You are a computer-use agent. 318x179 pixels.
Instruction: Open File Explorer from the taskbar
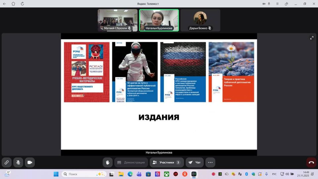121,174
